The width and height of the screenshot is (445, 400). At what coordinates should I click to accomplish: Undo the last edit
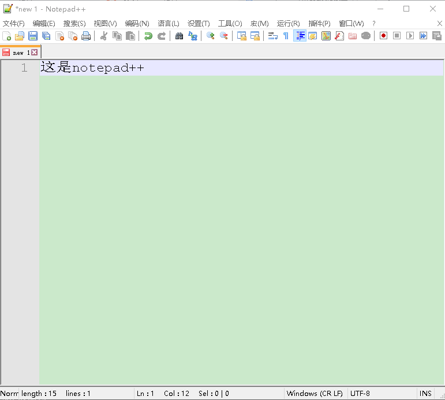[148, 36]
